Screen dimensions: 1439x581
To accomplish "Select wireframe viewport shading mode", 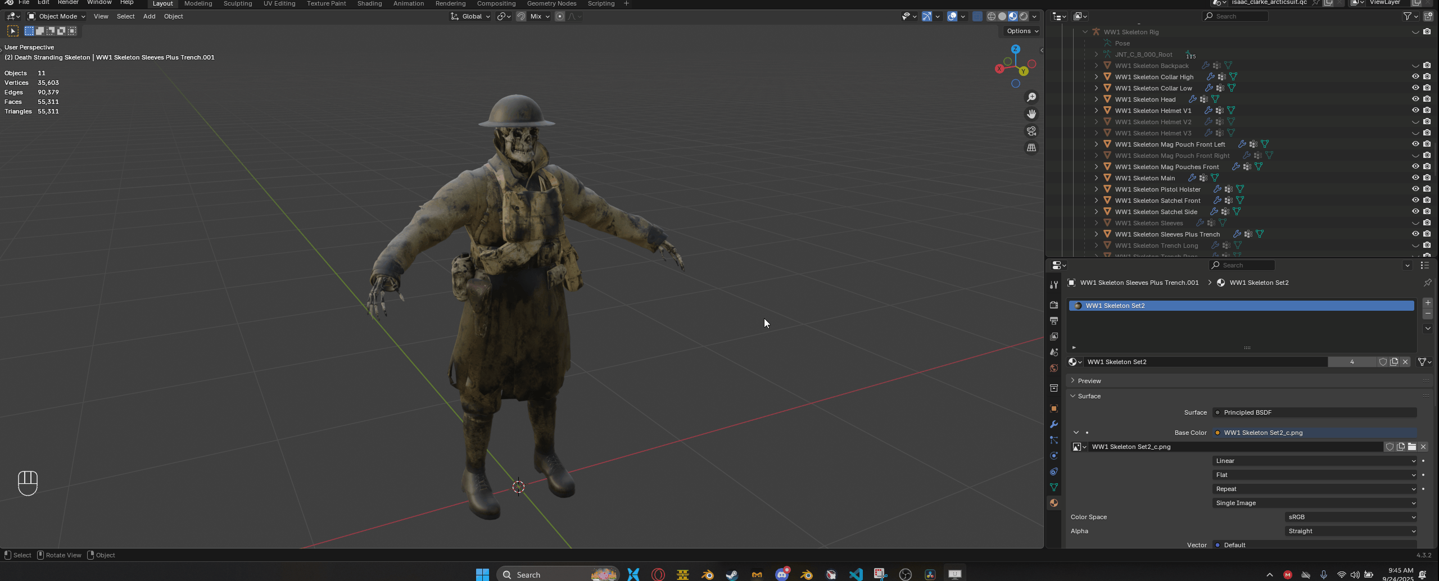I will [x=992, y=16].
